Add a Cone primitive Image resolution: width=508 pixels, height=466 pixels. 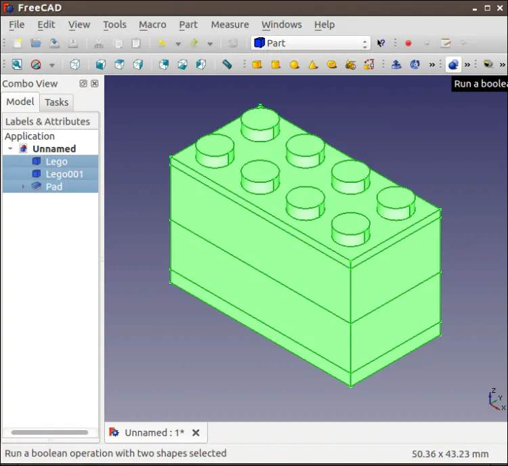pyautogui.click(x=313, y=65)
